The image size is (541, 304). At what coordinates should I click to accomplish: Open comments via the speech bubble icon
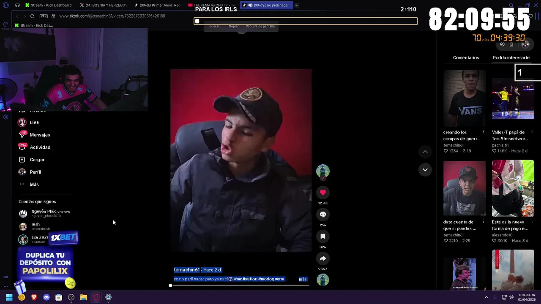[322, 214]
